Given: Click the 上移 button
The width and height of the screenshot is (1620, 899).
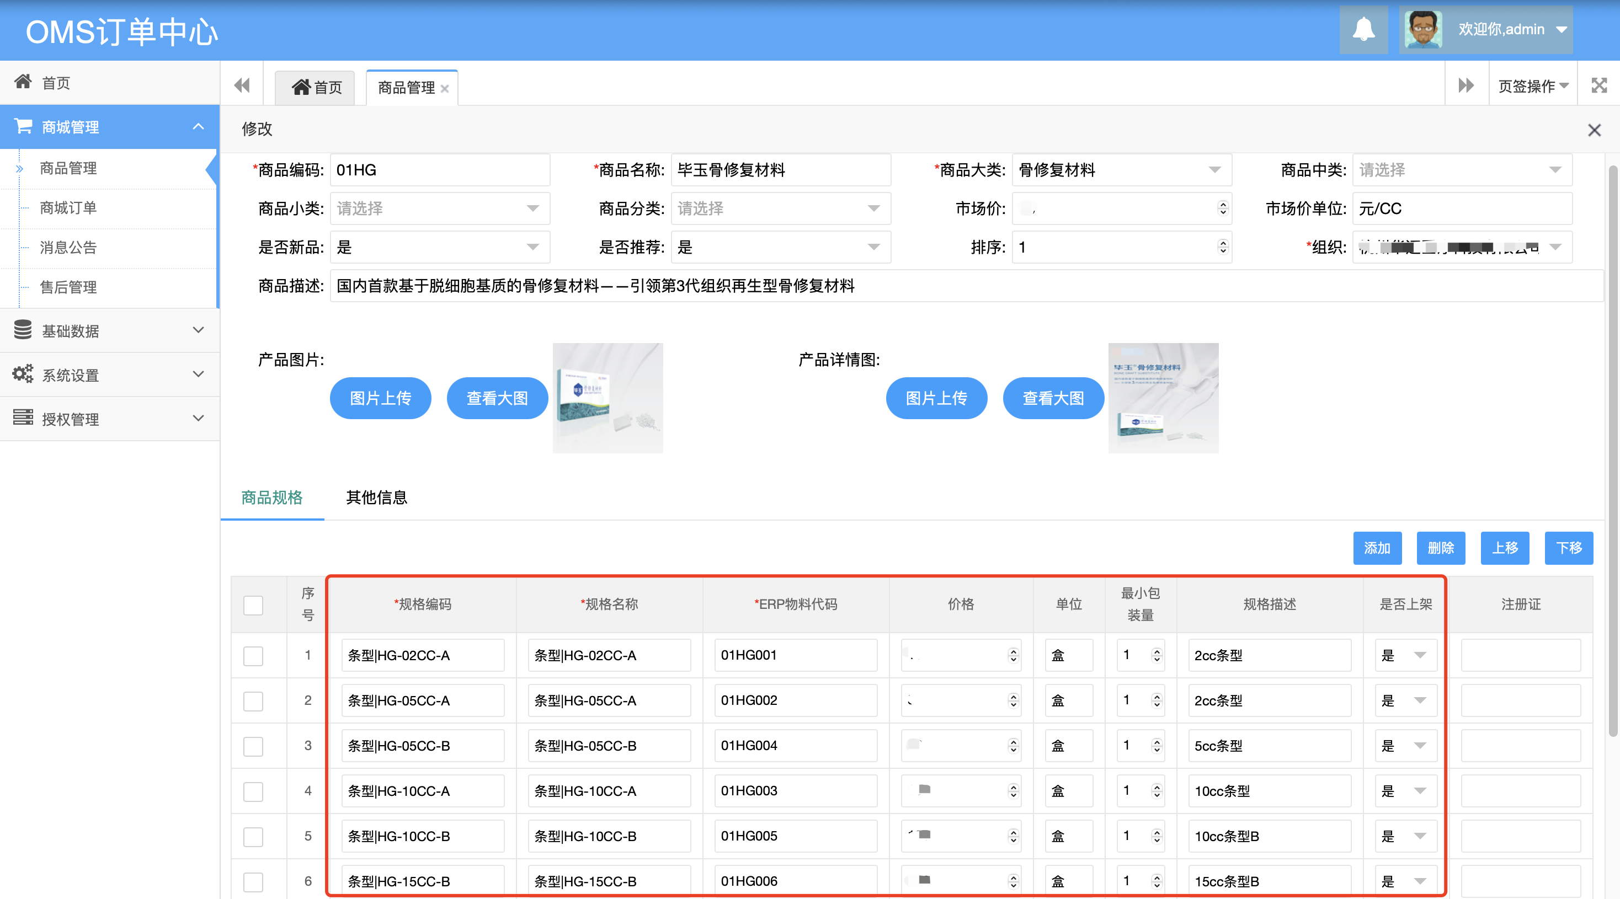Looking at the screenshot, I should pos(1505,548).
